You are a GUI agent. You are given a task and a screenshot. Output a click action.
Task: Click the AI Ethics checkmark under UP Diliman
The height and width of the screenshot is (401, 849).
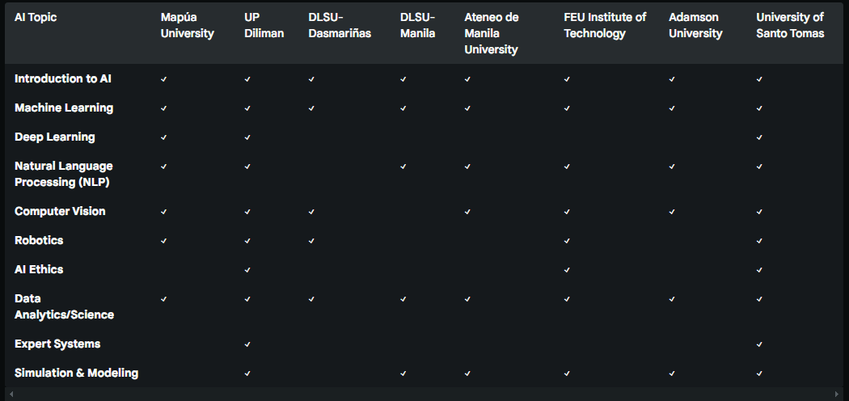coord(247,269)
